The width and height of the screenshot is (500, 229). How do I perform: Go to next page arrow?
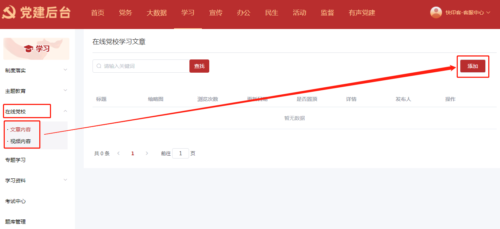(147, 153)
